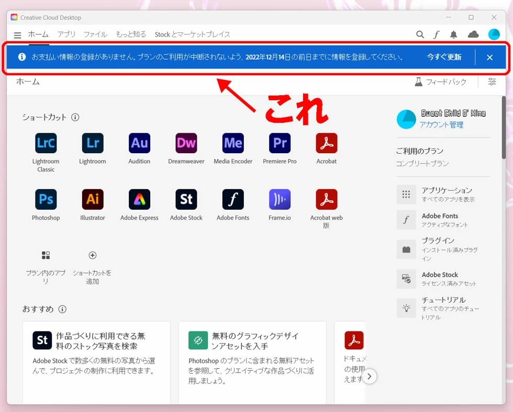
Task: Open Stock とマーケットプレイス tab
Action: pos(193,35)
